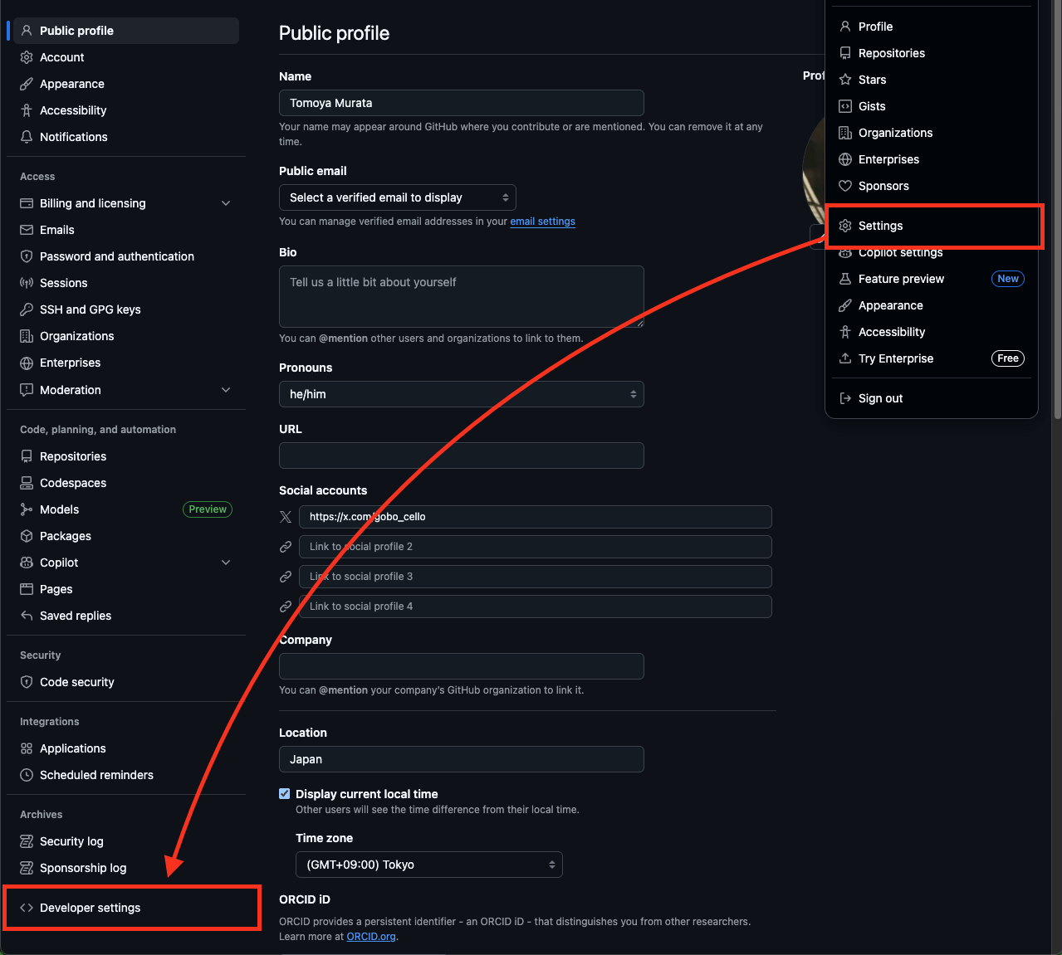This screenshot has height=955, width=1062.
Task: Click the Name input field
Action: (462, 103)
